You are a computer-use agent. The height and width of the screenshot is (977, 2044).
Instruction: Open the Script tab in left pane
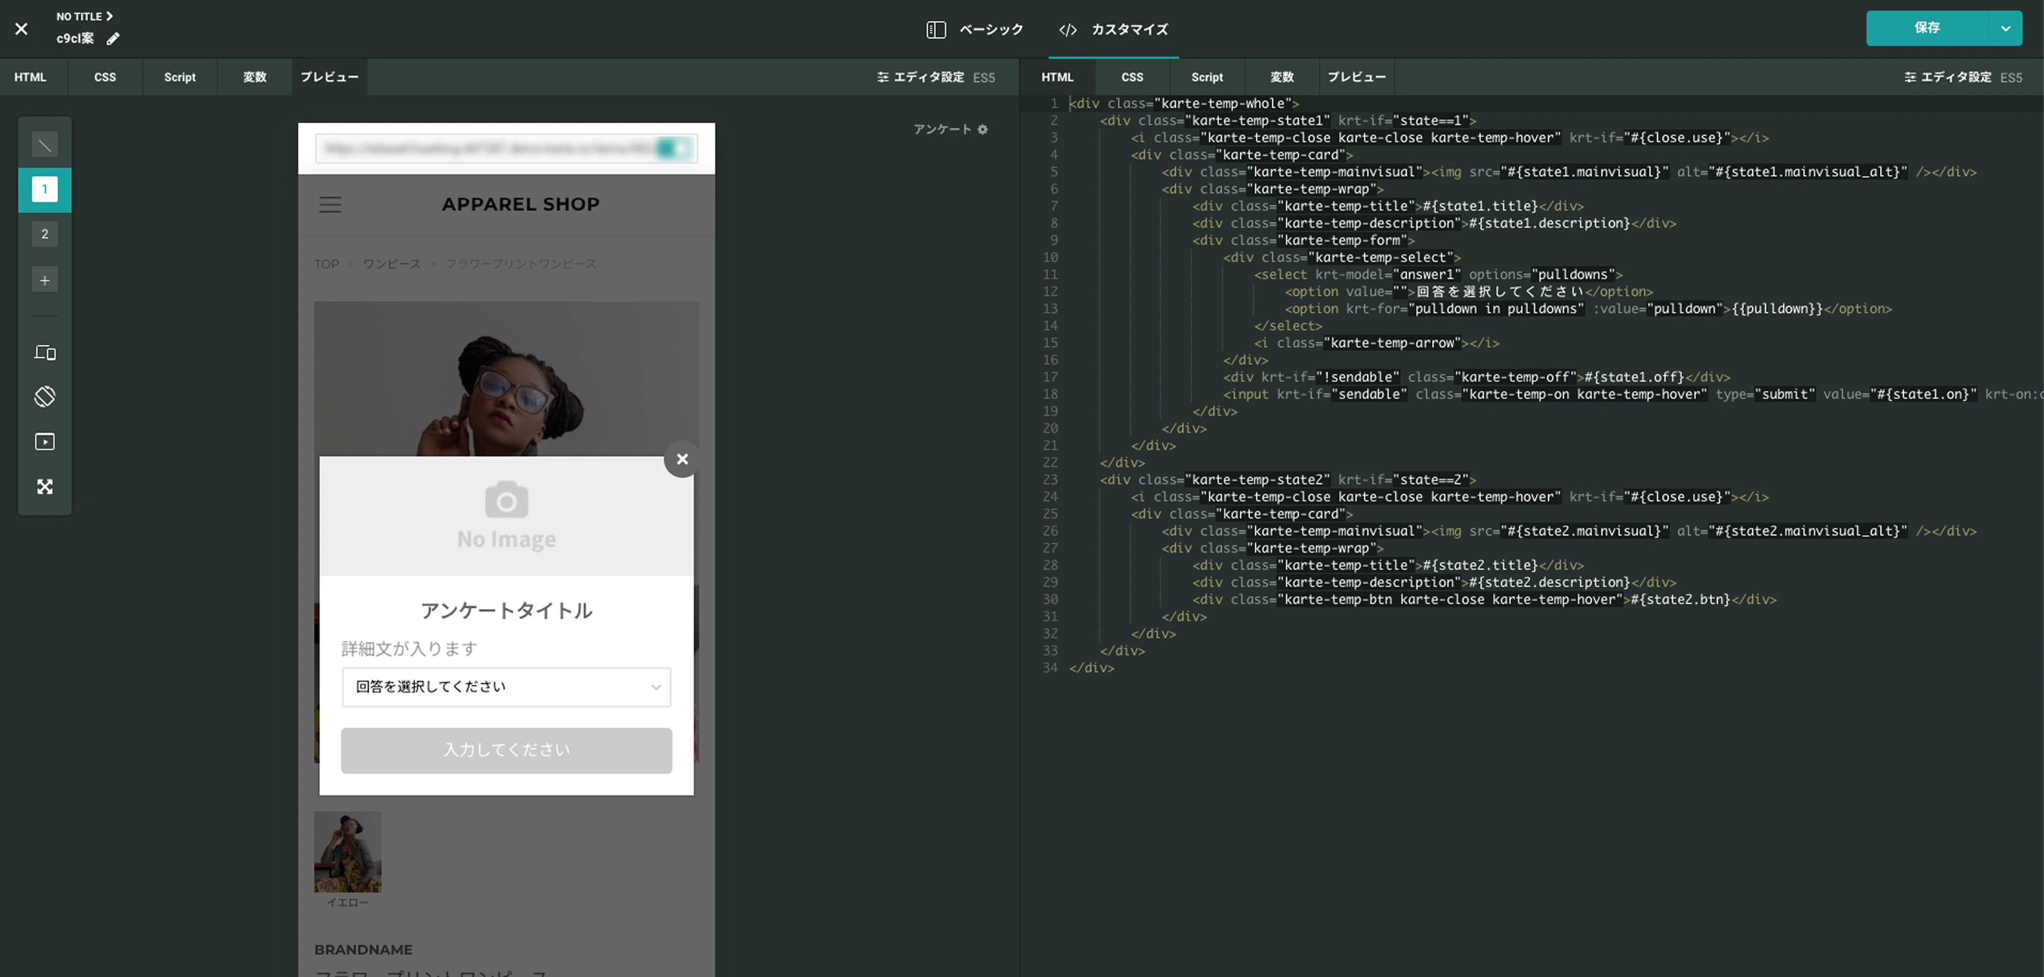tap(179, 77)
